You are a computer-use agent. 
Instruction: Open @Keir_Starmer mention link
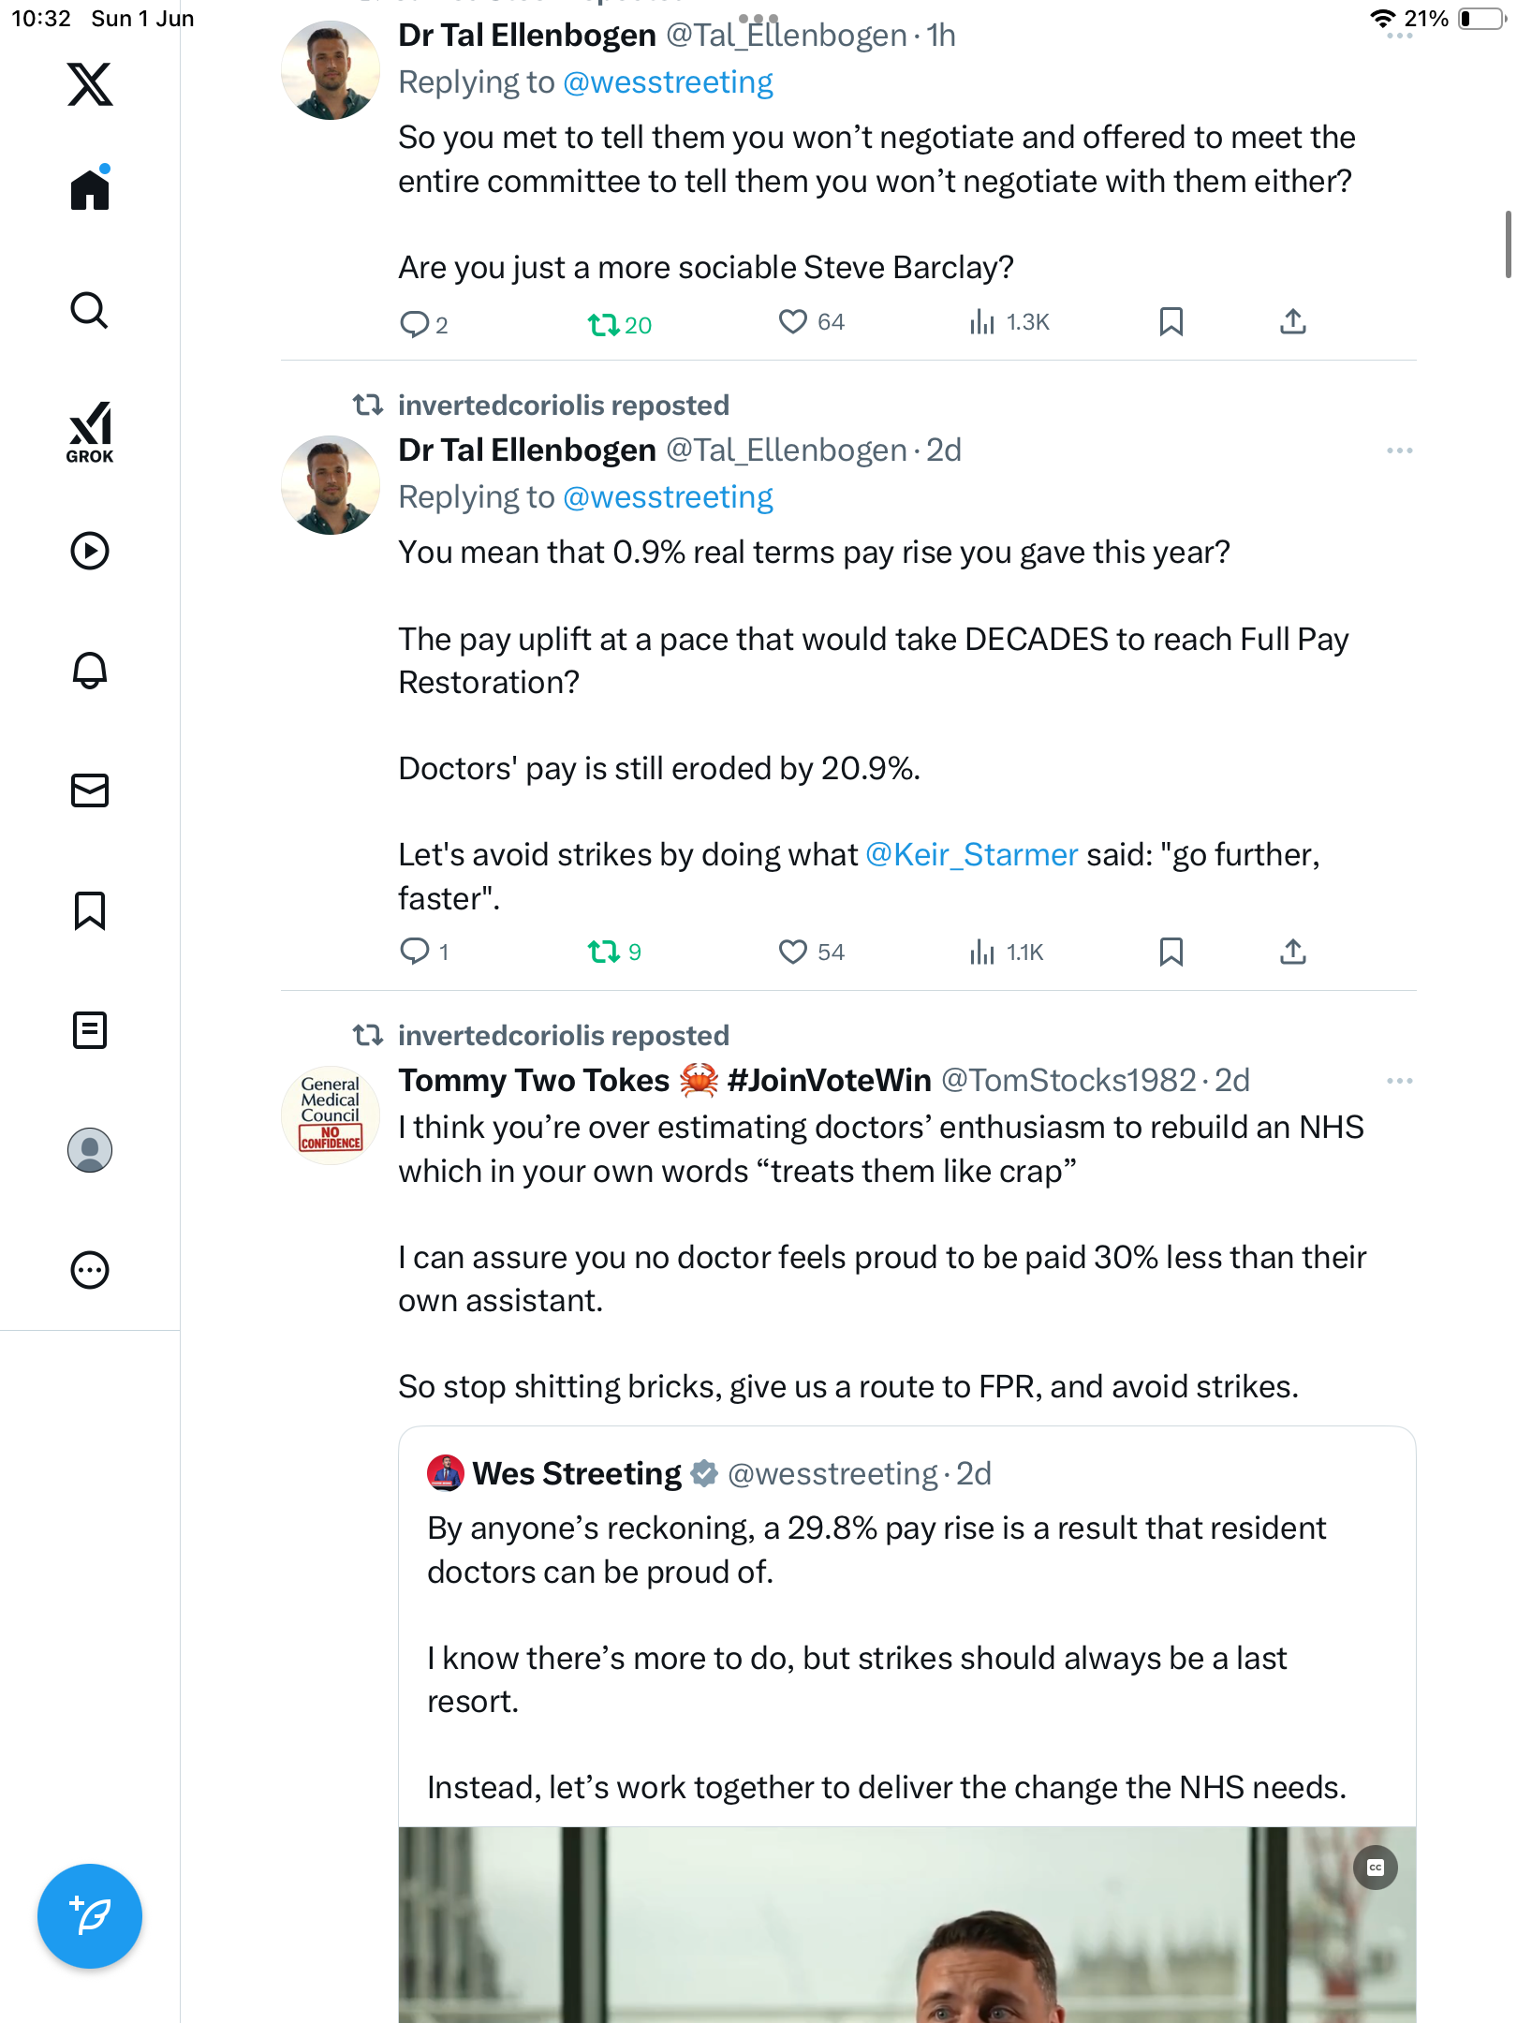pyautogui.click(x=972, y=855)
